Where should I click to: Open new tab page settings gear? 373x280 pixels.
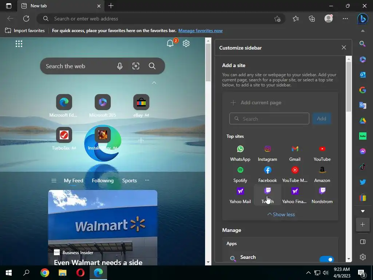pos(186,43)
